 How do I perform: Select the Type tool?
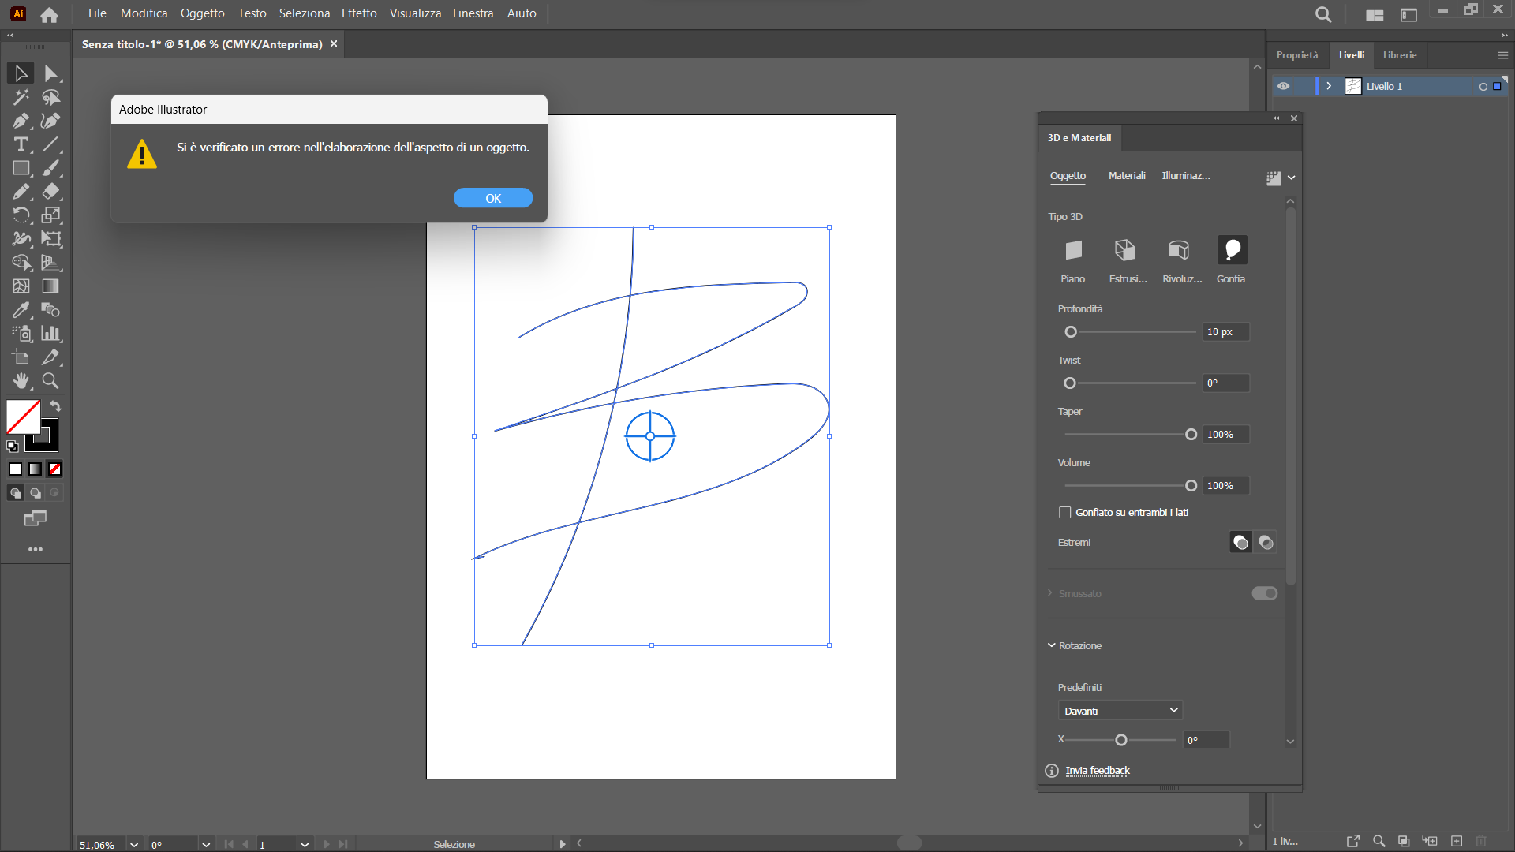[21, 144]
